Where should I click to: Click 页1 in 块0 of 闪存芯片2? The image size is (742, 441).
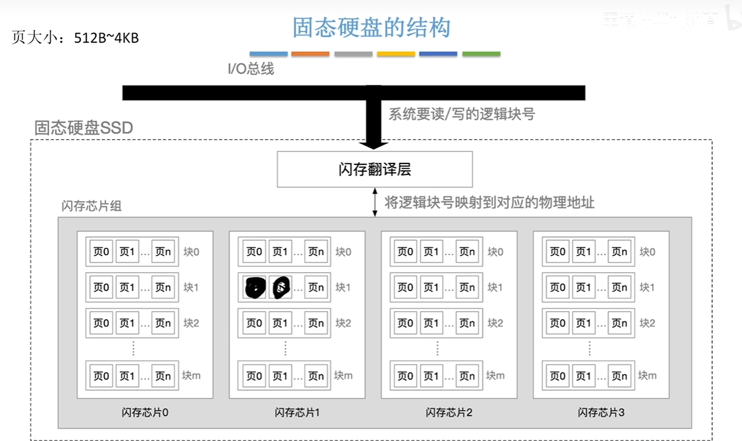(x=431, y=252)
